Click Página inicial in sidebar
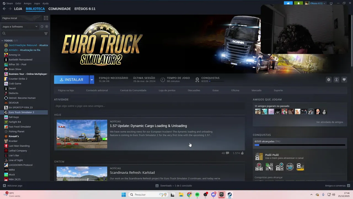The height and width of the screenshot is (199, 353). tap(10, 18)
